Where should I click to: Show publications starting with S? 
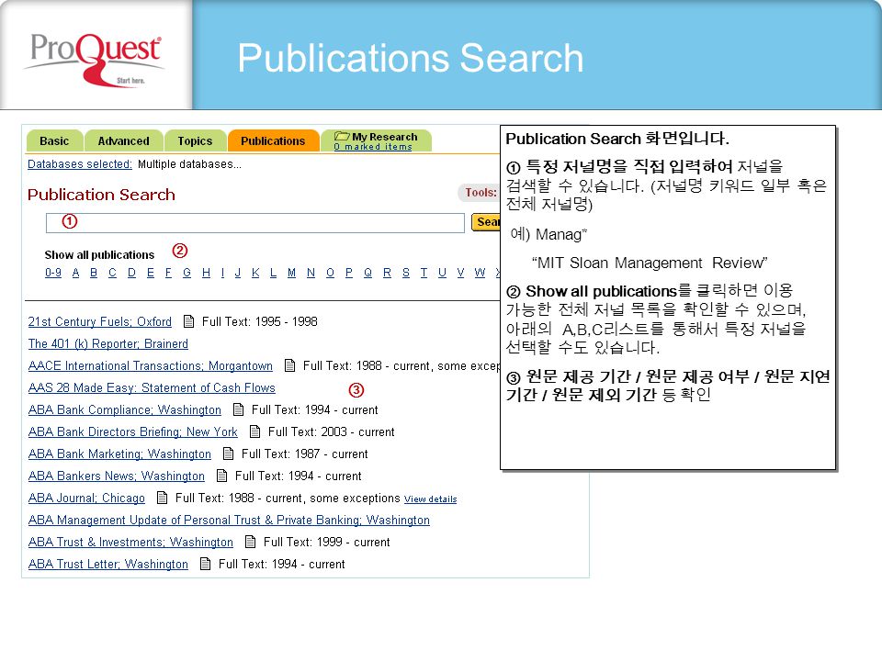405,273
